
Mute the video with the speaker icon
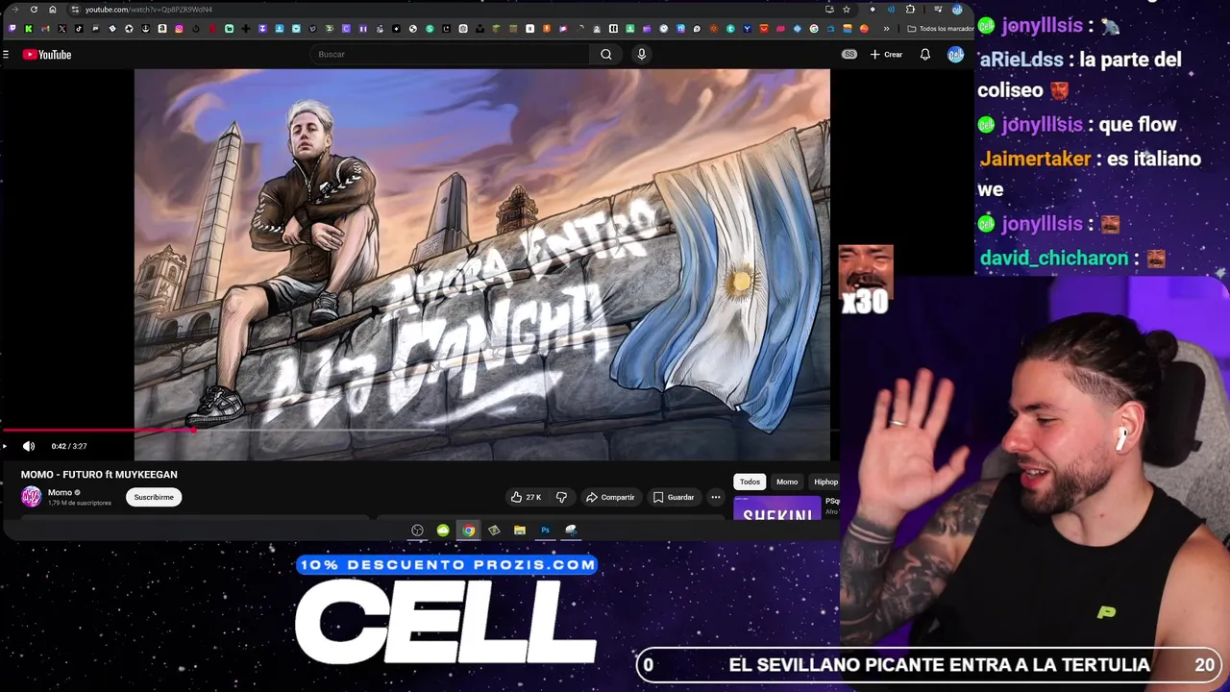pyautogui.click(x=29, y=446)
